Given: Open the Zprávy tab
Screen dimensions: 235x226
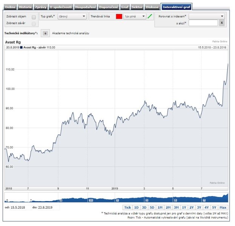Looking at the screenshot, I should pos(40,7).
